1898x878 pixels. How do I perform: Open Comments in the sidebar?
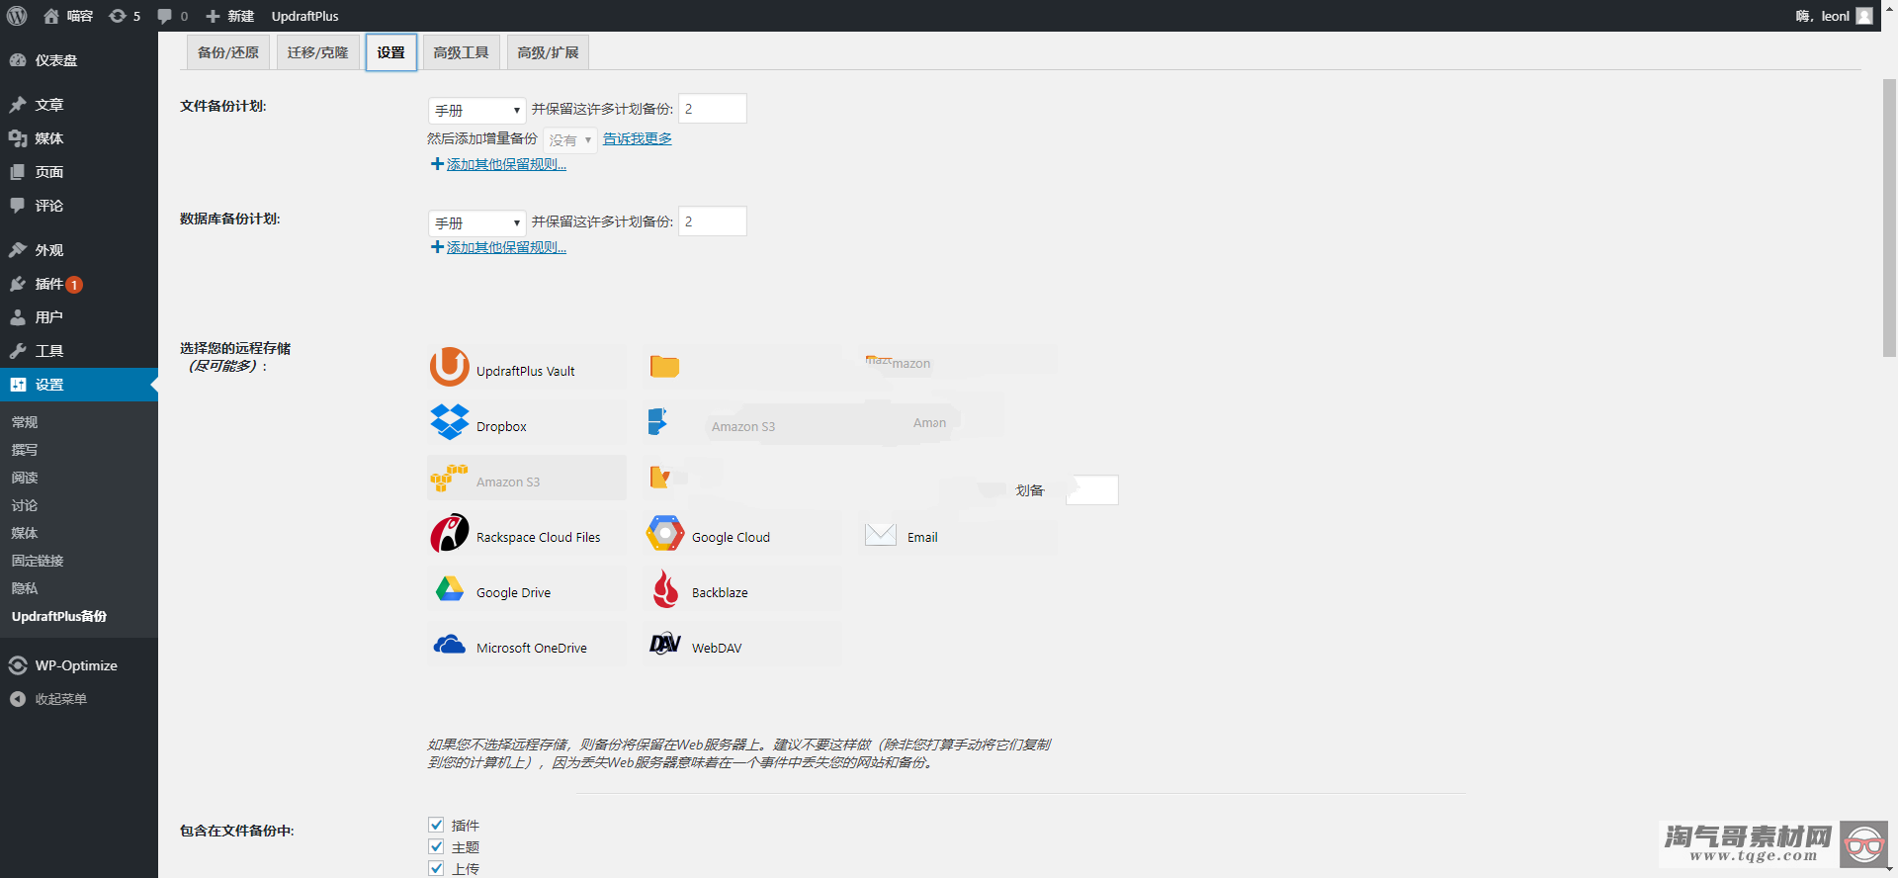[79, 206]
